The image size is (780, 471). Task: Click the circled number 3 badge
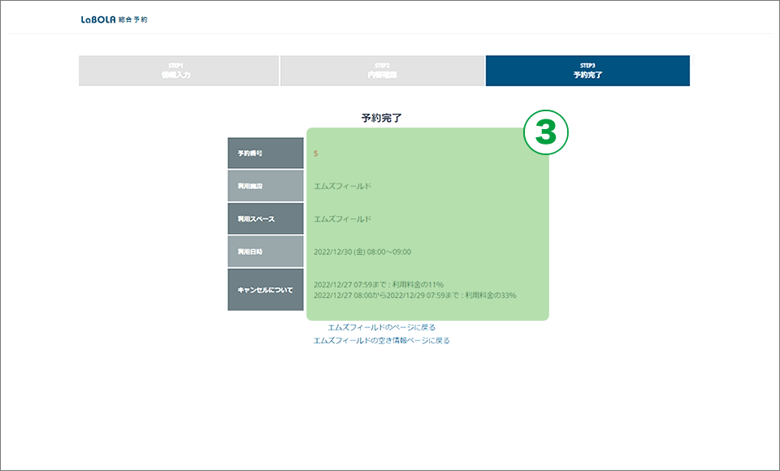544,134
